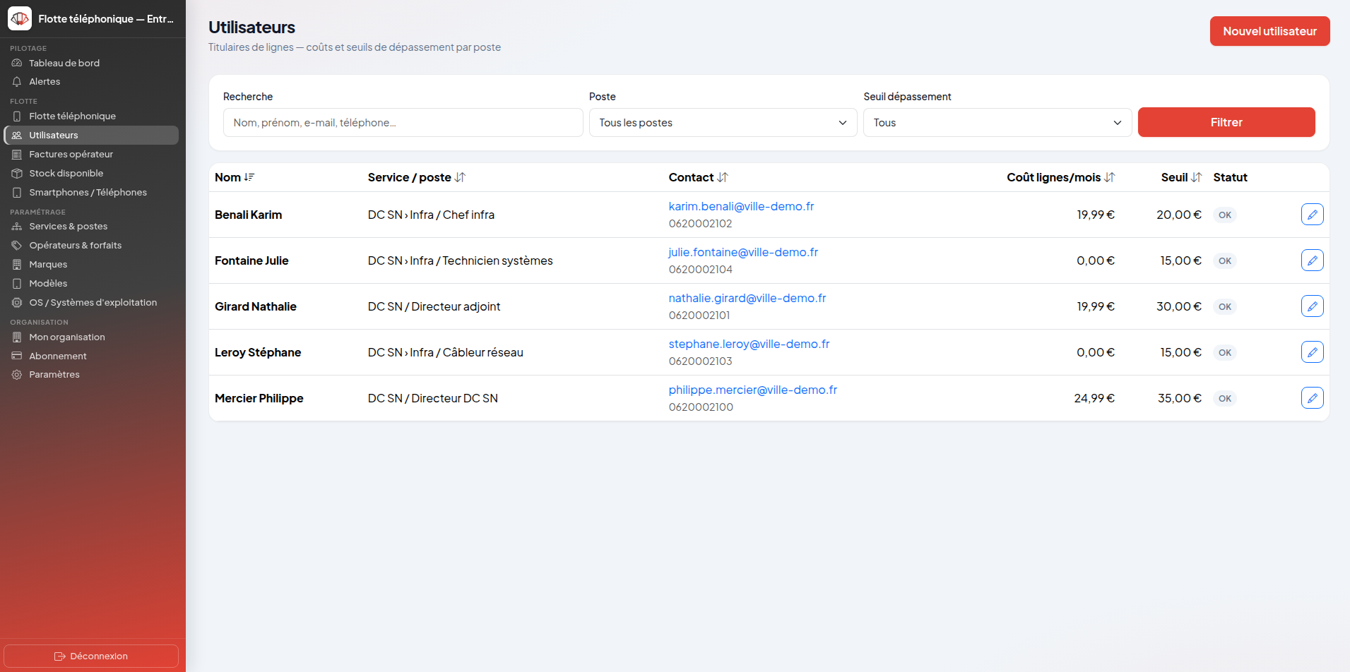Screen dimensions: 1350x672
Task: Click nathalie.girard@ville-demo.fr email link
Action: [747, 298]
